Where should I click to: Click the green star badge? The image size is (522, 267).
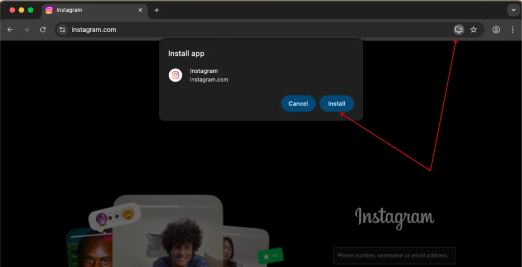point(270,256)
